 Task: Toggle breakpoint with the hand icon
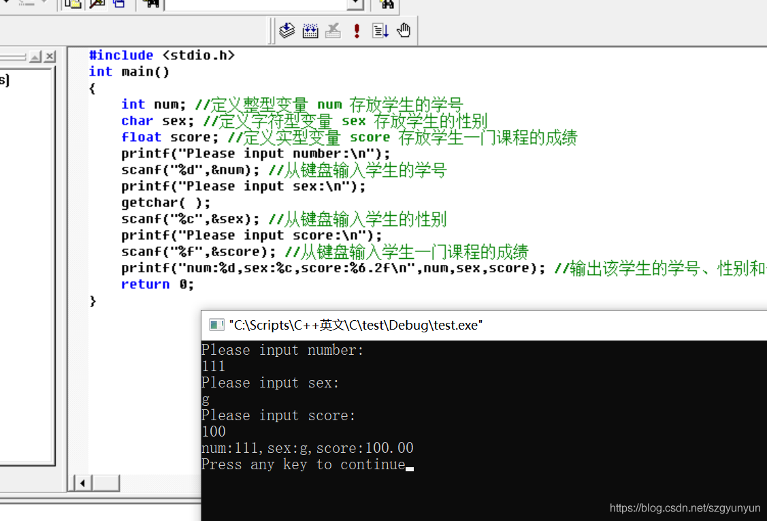(x=404, y=31)
